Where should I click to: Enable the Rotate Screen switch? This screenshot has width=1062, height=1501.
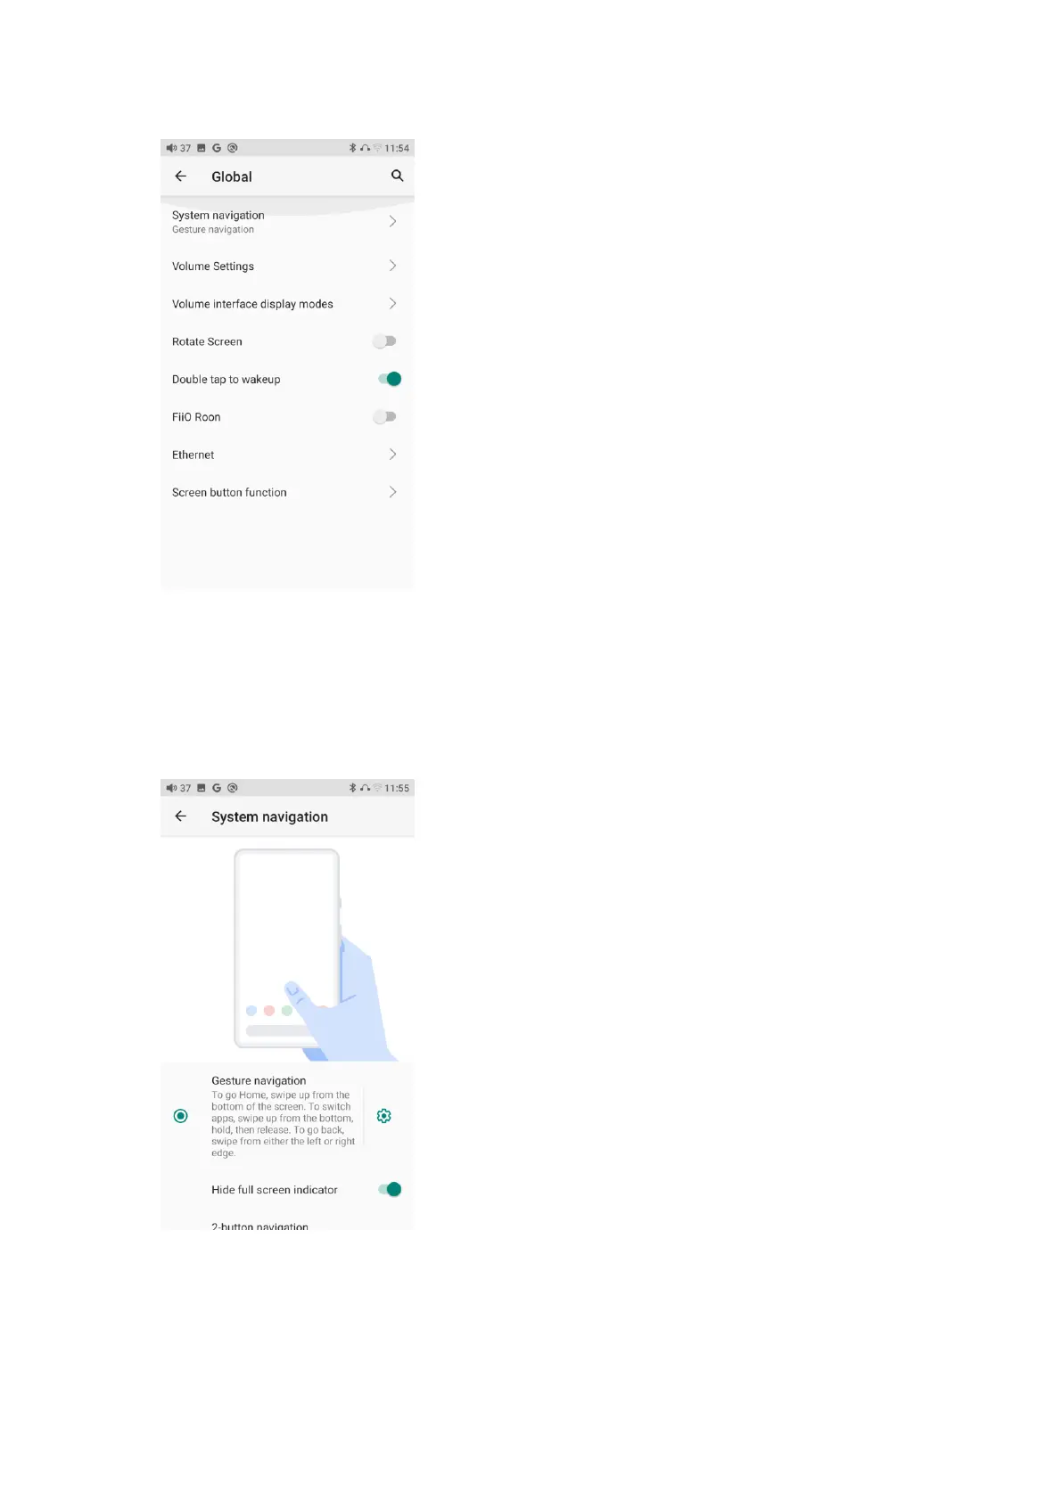coord(385,341)
